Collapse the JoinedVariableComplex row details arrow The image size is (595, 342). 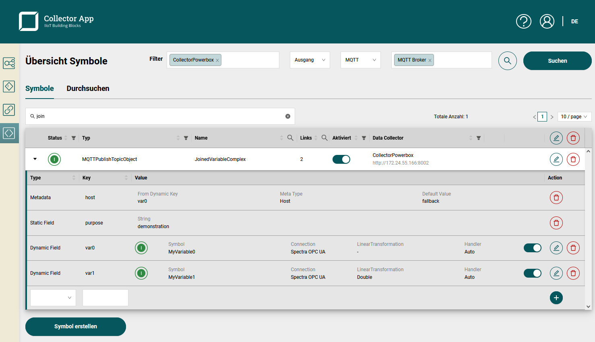(35, 159)
